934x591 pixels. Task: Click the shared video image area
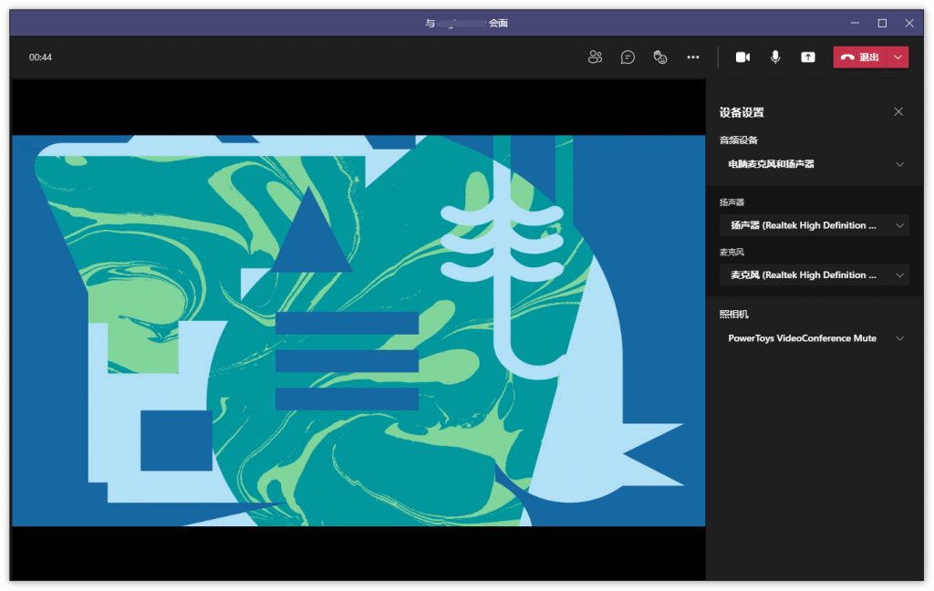(x=358, y=330)
